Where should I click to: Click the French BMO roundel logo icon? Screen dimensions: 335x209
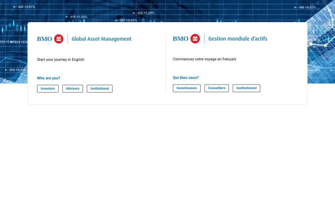tap(195, 39)
